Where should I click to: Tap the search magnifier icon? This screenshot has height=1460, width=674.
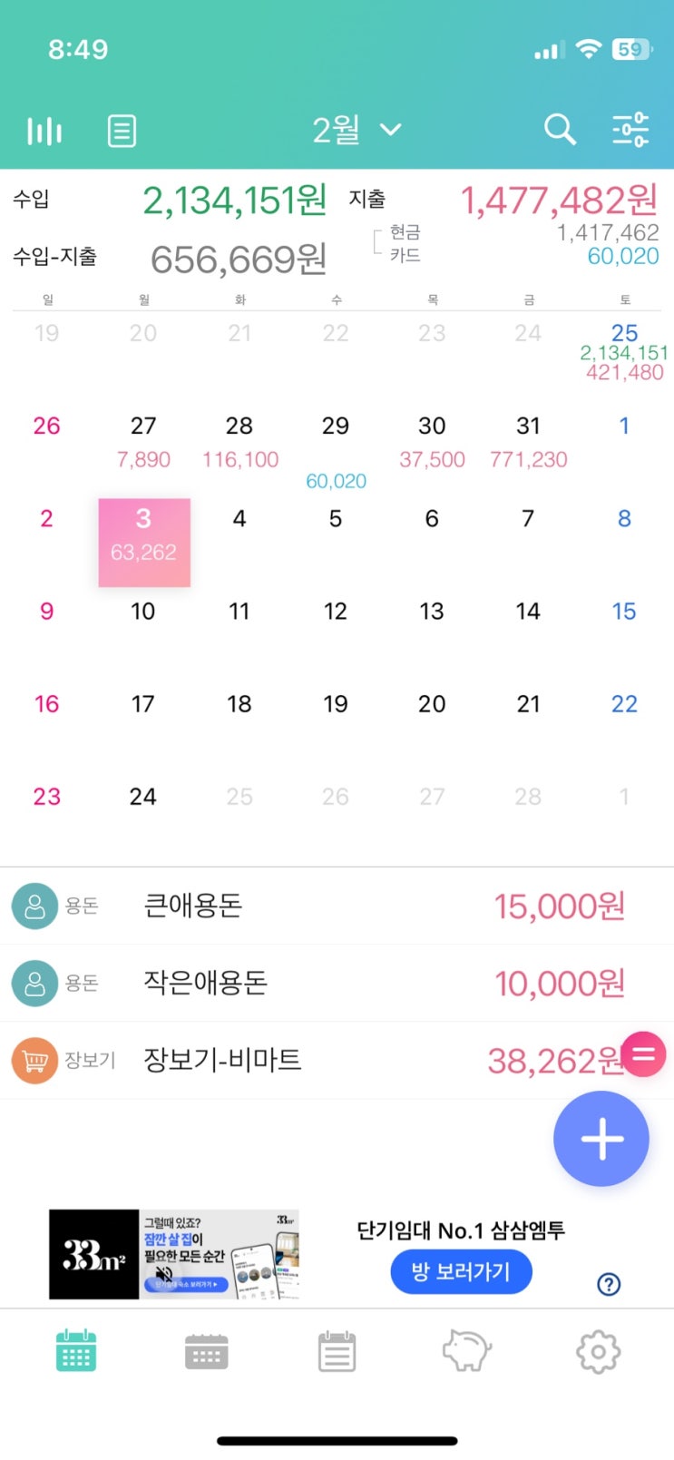click(x=560, y=130)
